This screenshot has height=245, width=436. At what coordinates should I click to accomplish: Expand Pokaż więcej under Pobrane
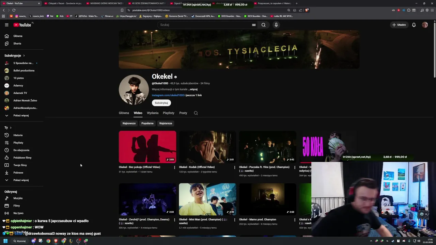pos(22,180)
